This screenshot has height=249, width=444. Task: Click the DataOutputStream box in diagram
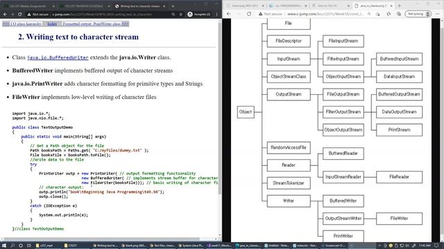point(400,112)
